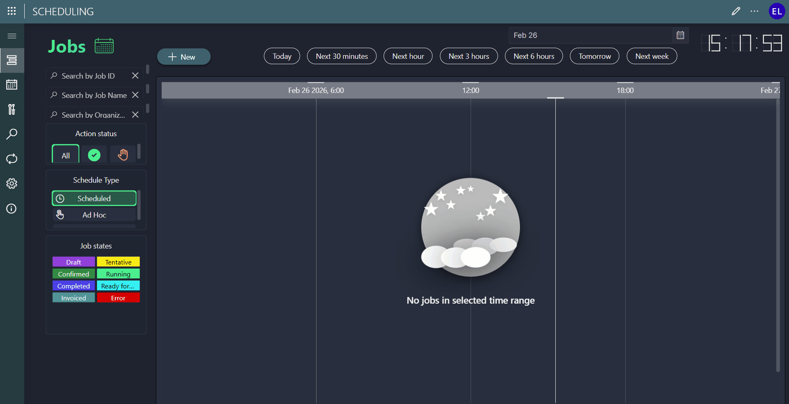
Task: Toggle the green checkmark action status filter
Action: pos(94,155)
